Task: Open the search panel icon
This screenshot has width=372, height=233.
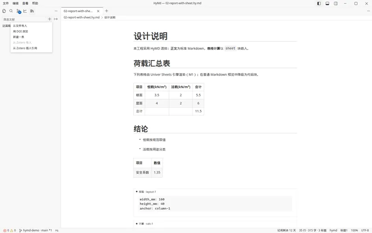Action: coord(11,11)
